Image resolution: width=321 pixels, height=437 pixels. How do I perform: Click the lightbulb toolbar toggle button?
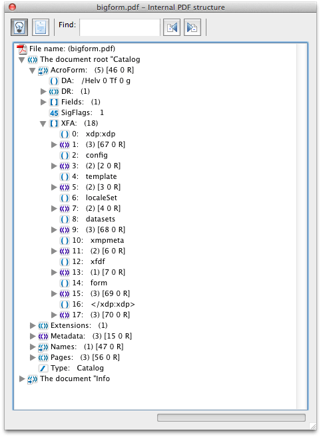pyautogui.click(x=19, y=27)
